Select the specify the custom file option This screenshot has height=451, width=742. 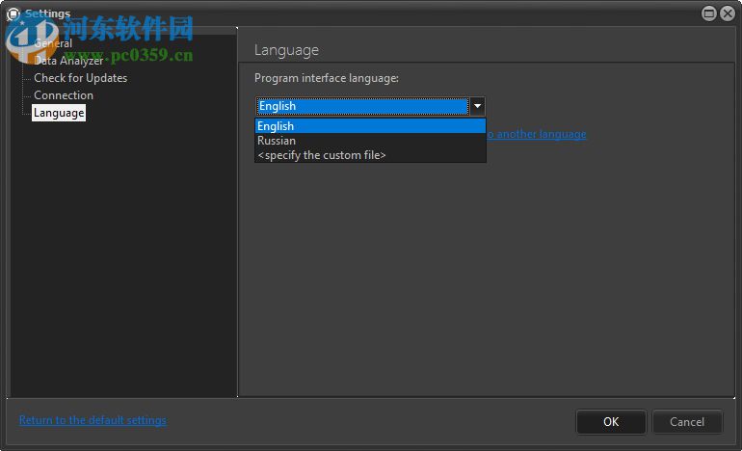[370, 156]
